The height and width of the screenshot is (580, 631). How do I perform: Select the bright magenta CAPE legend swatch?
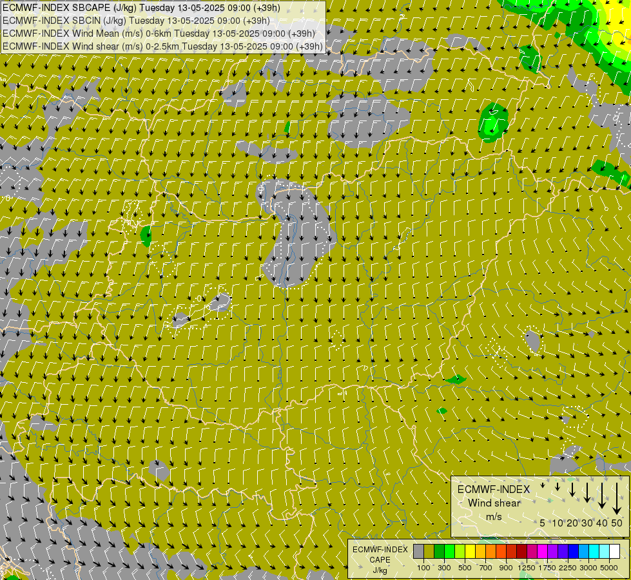click(543, 552)
